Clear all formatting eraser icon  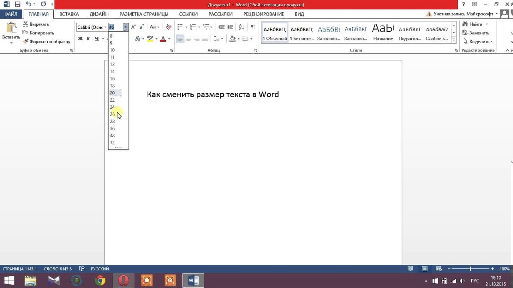[x=169, y=27]
